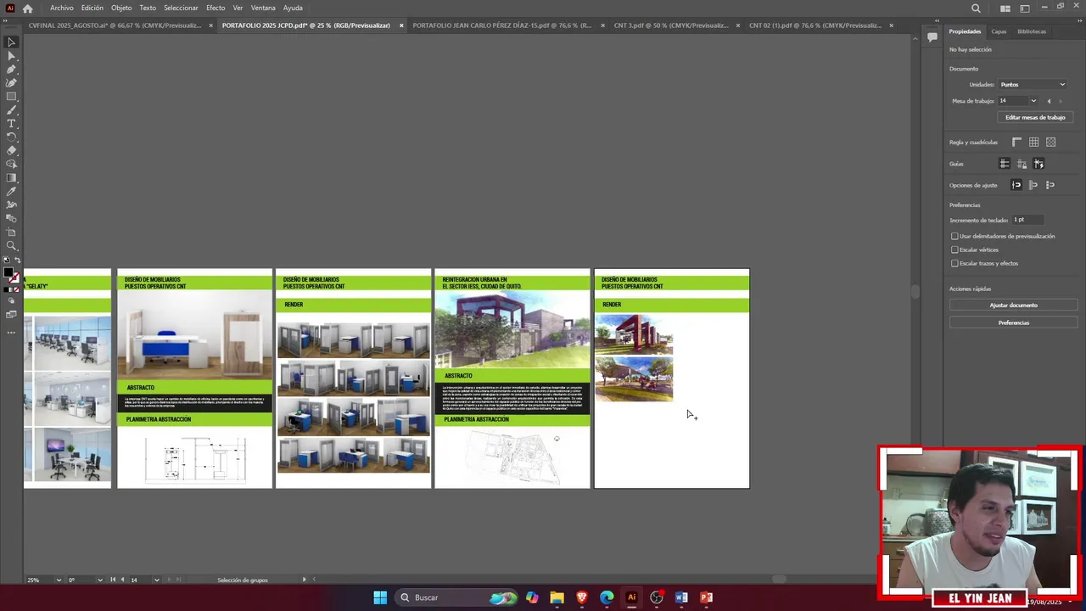Image resolution: width=1086 pixels, height=611 pixels.
Task: Select the Curvature tool
Action: pos(11,82)
